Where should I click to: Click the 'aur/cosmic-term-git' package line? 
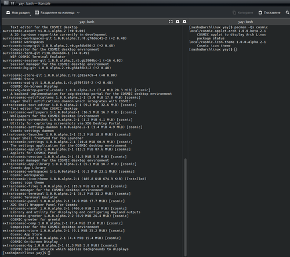(x=46, y=53)
